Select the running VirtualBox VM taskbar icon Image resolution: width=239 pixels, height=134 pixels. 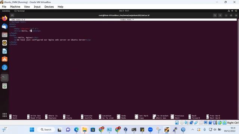click(x=167, y=130)
